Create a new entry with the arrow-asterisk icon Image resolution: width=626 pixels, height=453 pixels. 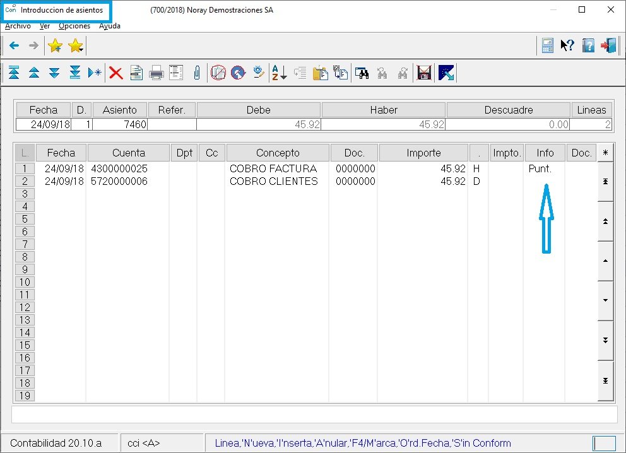click(95, 73)
